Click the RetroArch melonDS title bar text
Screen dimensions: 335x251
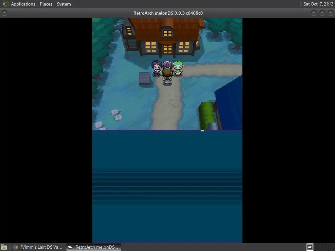(168, 13)
